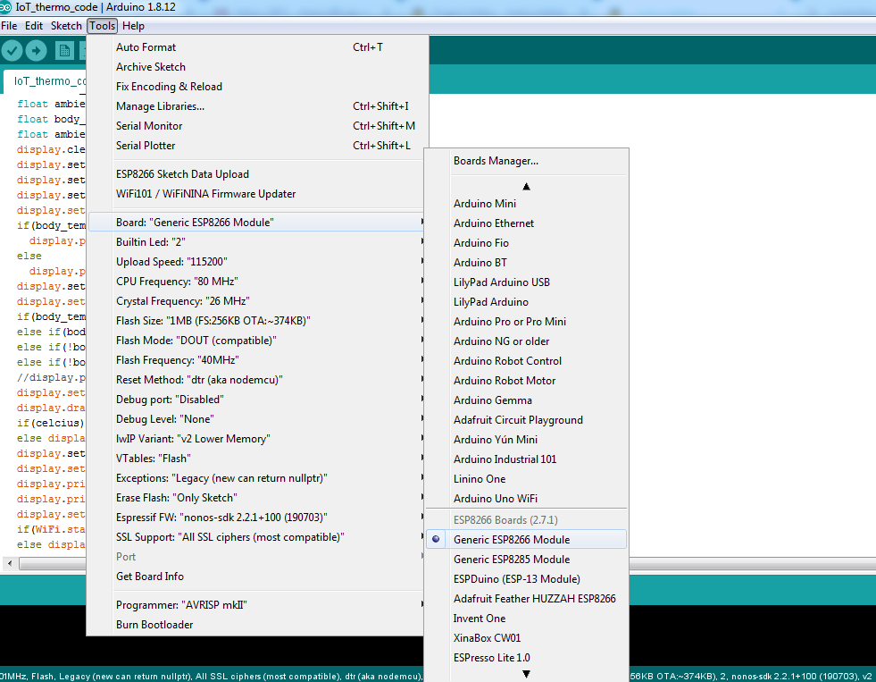Choose ESPDuino (ESP-13 Module) board
Image resolution: width=876 pixels, height=682 pixels.
526,578
